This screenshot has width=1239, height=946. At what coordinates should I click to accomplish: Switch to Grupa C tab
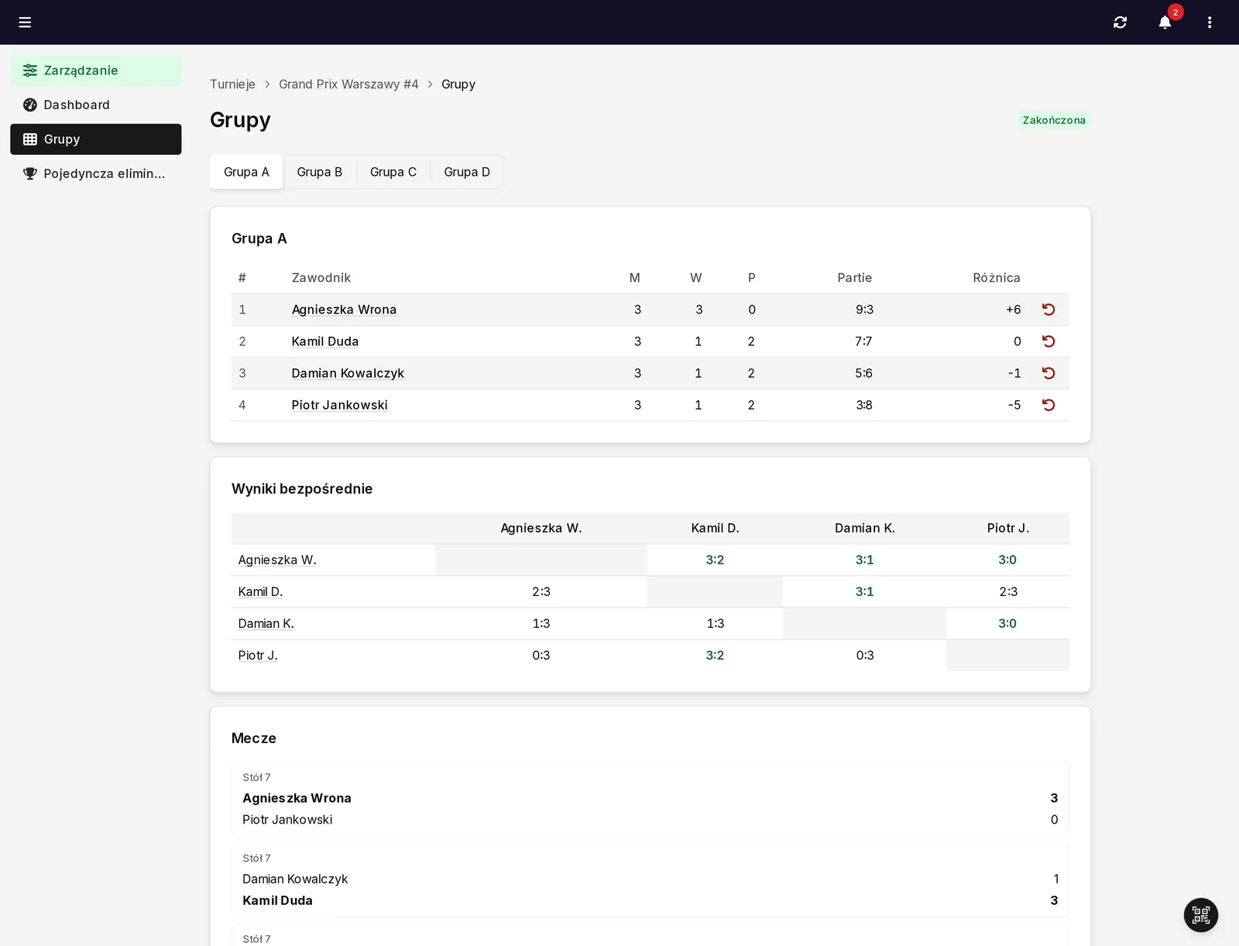393,172
